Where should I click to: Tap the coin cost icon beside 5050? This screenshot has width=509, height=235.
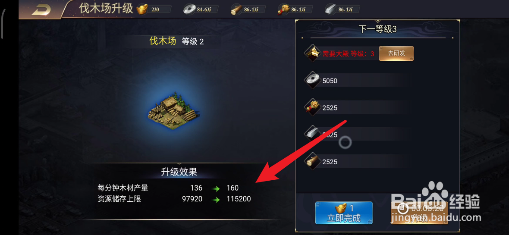pos(312,81)
